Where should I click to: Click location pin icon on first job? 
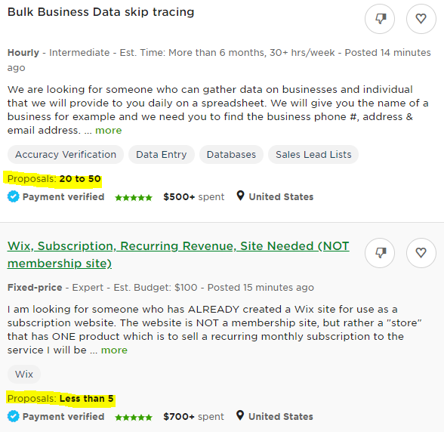pyautogui.click(x=240, y=196)
